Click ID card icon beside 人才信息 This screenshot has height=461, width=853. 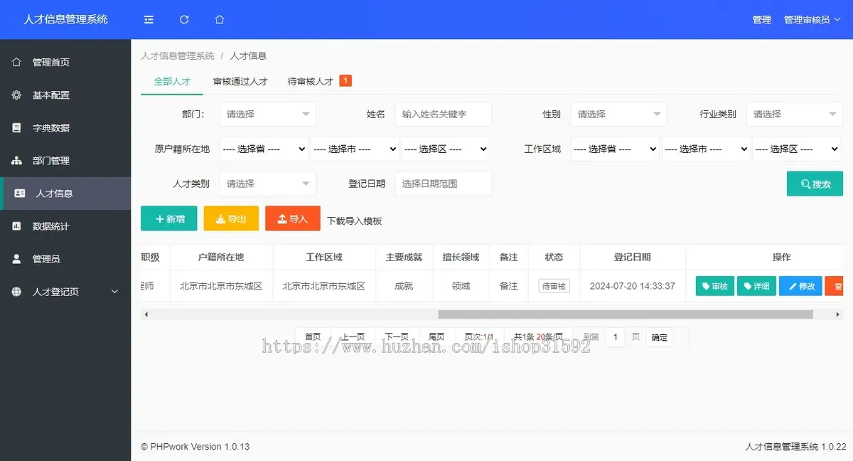[20, 194]
